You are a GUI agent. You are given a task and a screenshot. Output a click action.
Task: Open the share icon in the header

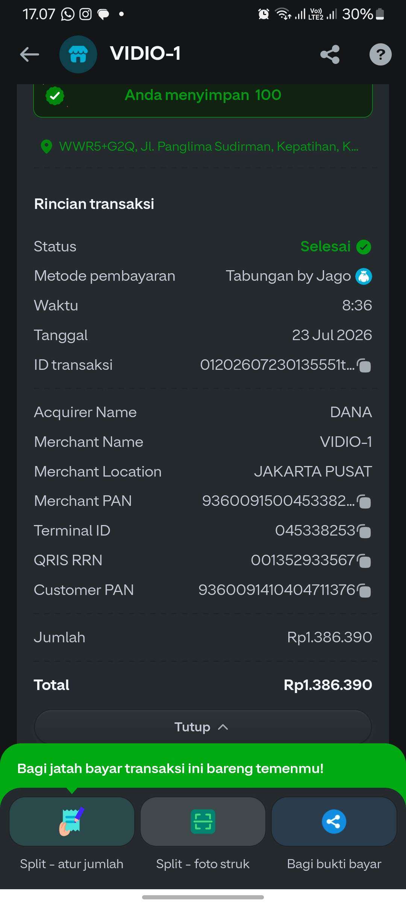pos(330,54)
